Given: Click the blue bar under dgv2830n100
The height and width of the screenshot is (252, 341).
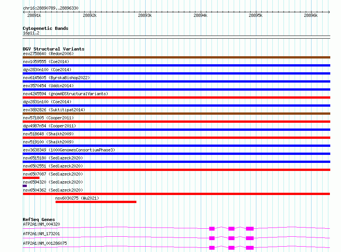Looking at the screenshot, I should click(176, 73).
